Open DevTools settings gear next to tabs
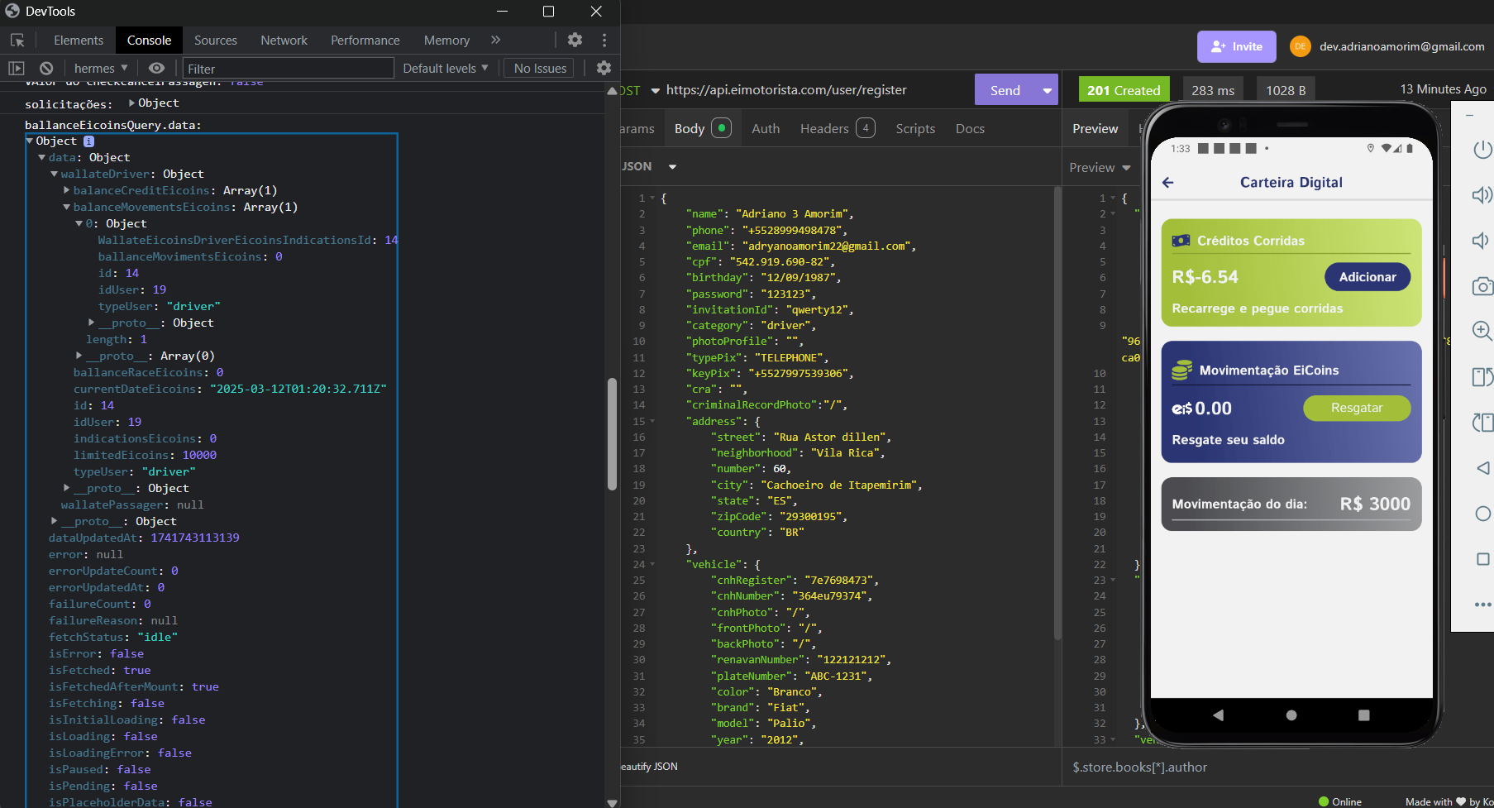Image resolution: width=1494 pixels, height=808 pixels. click(575, 40)
